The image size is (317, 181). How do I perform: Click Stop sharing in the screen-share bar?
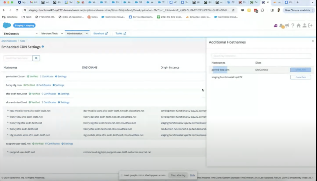[x=178, y=175]
